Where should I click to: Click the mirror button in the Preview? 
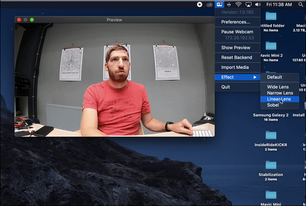(199, 127)
